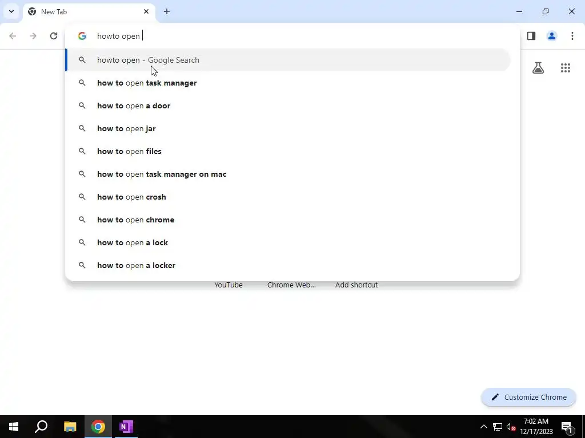Open the side panel icon
The height and width of the screenshot is (438, 585).
pos(531,36)
